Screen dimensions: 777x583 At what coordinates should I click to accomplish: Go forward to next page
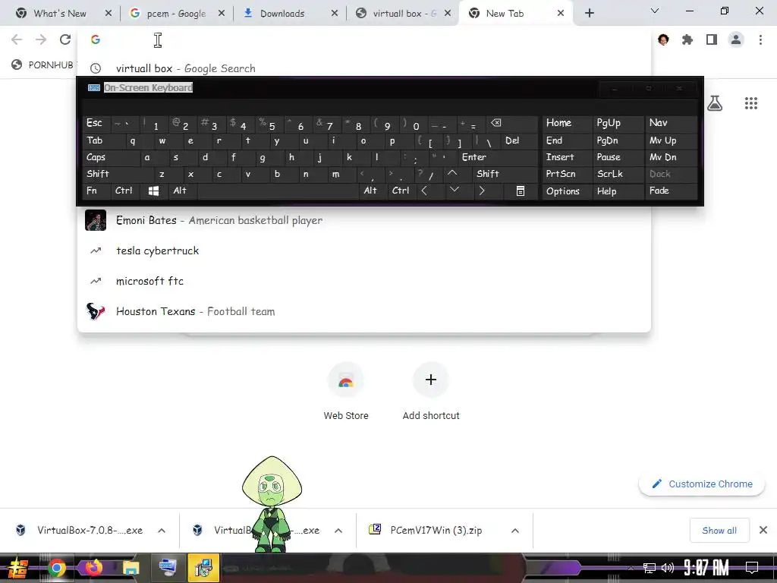(41, 39)
